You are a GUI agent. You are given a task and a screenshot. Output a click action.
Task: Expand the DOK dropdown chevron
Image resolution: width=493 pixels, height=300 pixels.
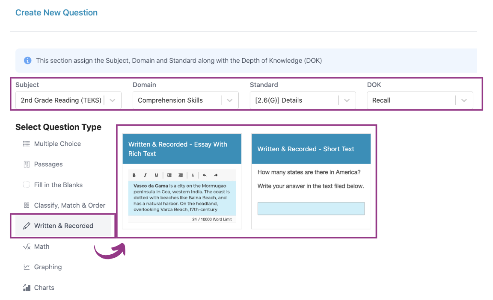tap(464, 100)
